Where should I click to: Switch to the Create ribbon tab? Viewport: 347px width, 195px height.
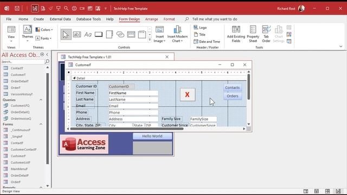pos(38,19)
